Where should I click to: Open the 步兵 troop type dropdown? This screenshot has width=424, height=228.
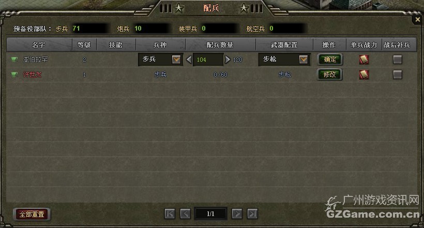pyautogui.click(x=176, y=59)
